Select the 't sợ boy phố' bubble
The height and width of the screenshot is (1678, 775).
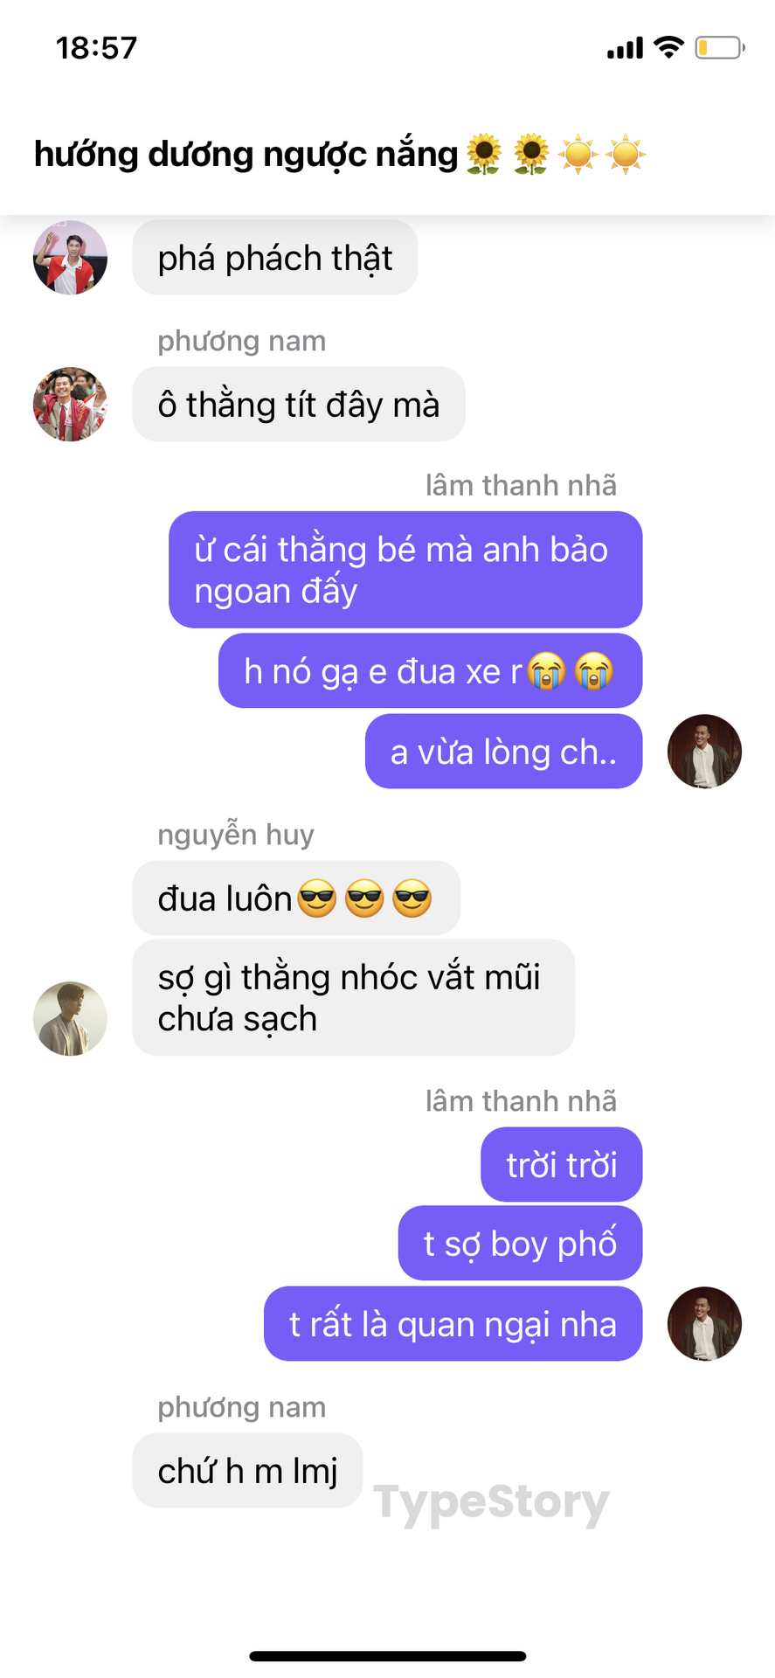point(521,1243)
